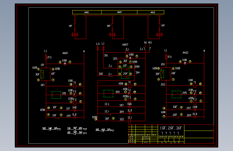Select the 1HD indicator lamp symbol
The height and width of the screenshot is (151, 233).
[x=75, y=110]
